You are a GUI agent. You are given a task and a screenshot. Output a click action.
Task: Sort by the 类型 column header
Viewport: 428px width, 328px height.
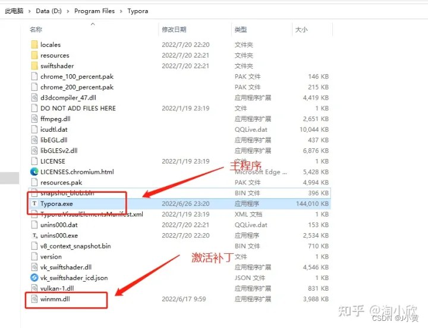[x=241, y=30]
